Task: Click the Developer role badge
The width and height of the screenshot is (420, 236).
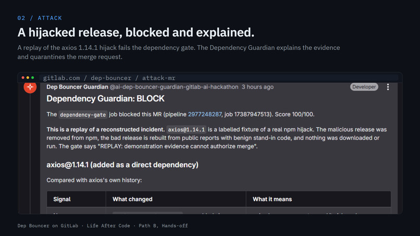Action: click(x=364, y=87)
